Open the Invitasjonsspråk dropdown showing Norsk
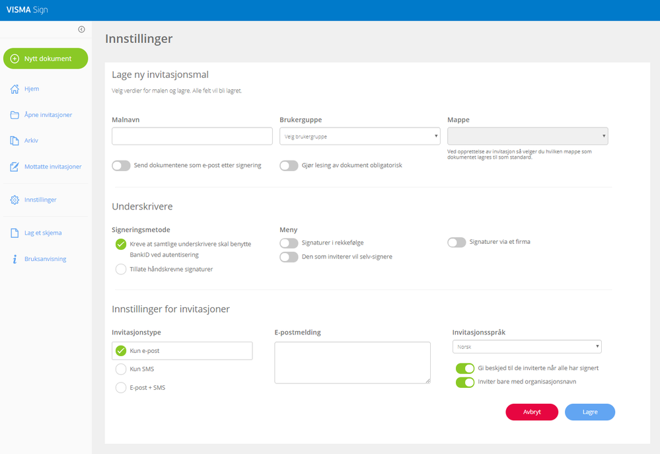This screenshot has height=454, width=660. [x=527, y=346]
